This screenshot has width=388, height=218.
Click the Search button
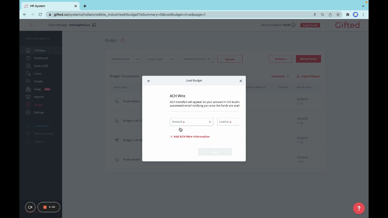[x=230, y=59]
